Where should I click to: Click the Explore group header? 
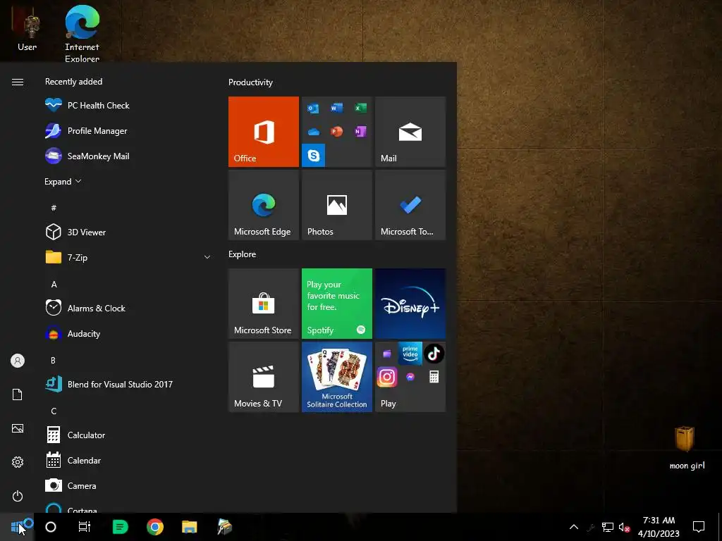pos(243,254)
